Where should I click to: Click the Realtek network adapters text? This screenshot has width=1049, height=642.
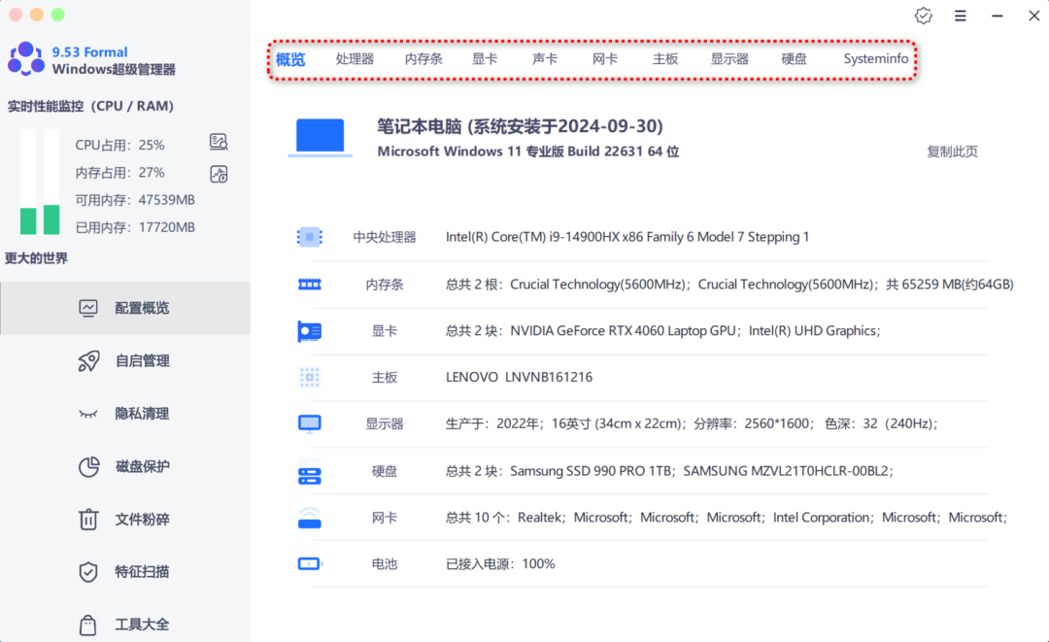click(727, 518)
